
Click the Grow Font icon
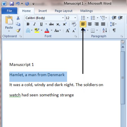[x=68, y=30]
